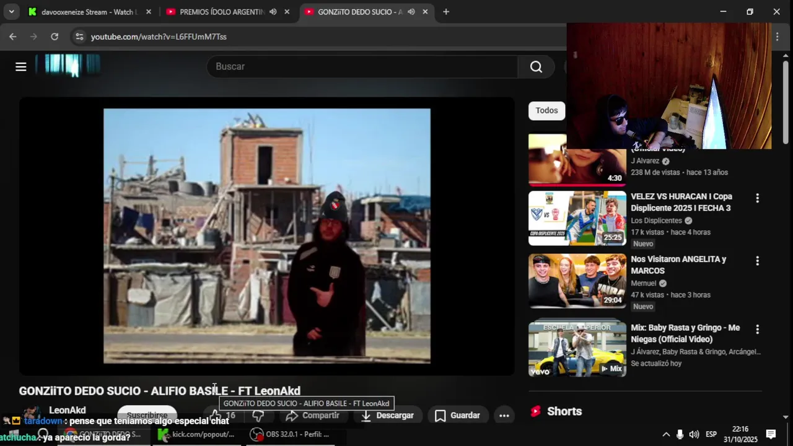Go back with the browser back arrow
The height and width of the screenshot is (446, 793).
click(x=13, y=37)
